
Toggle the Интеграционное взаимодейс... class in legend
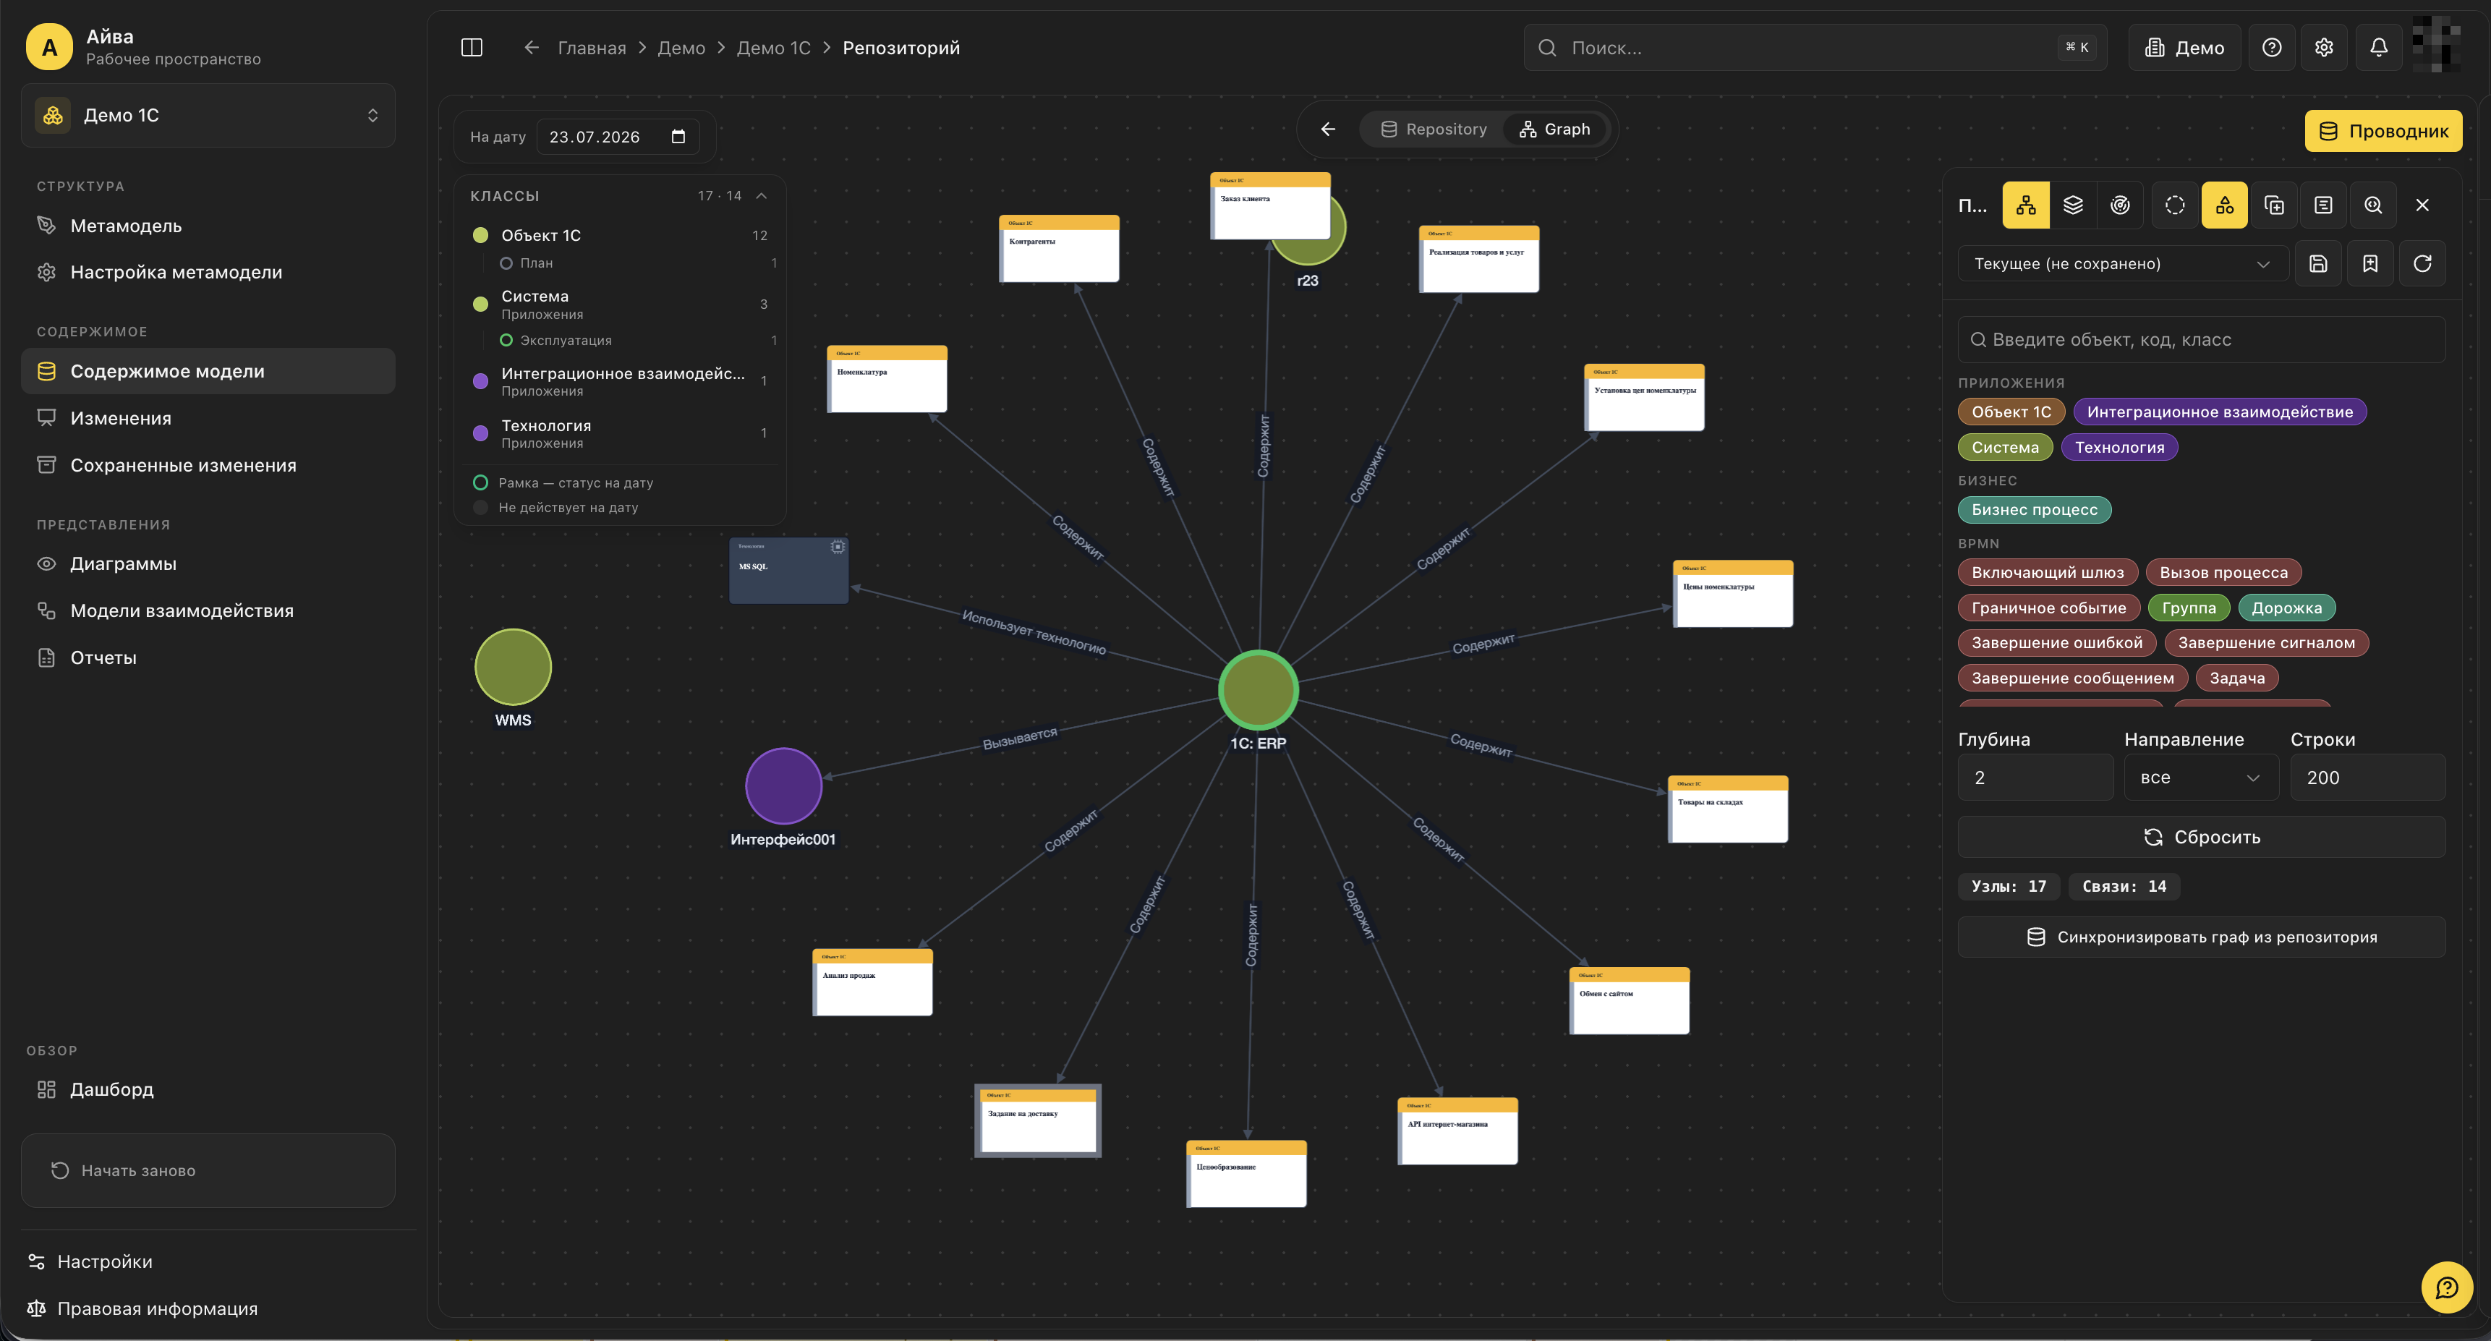[619, 382]
